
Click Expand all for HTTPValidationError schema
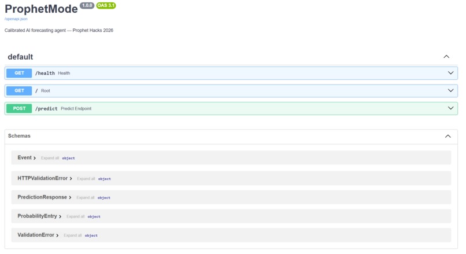pos(86,178)
